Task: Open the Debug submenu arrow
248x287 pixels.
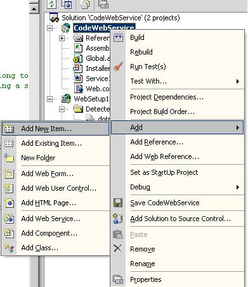Action: coord(238,187)
